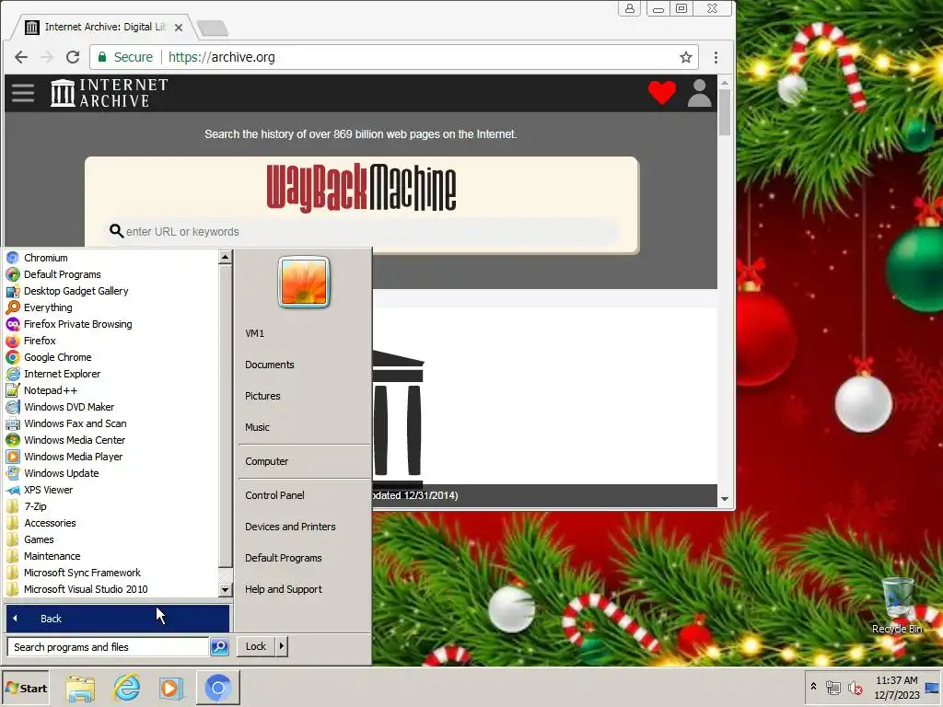
Task: Go Back to the main Start menu
Action: click(x=117, y=618)
